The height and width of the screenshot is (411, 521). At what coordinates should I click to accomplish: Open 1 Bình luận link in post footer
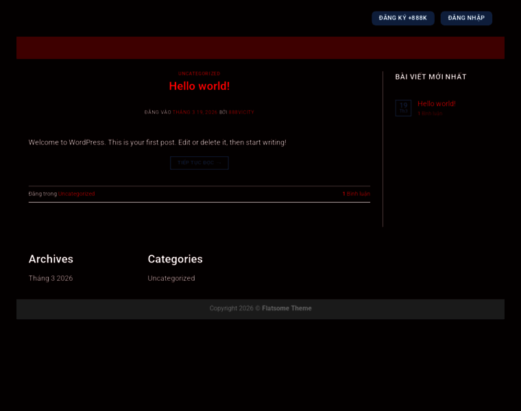[356, 194]
